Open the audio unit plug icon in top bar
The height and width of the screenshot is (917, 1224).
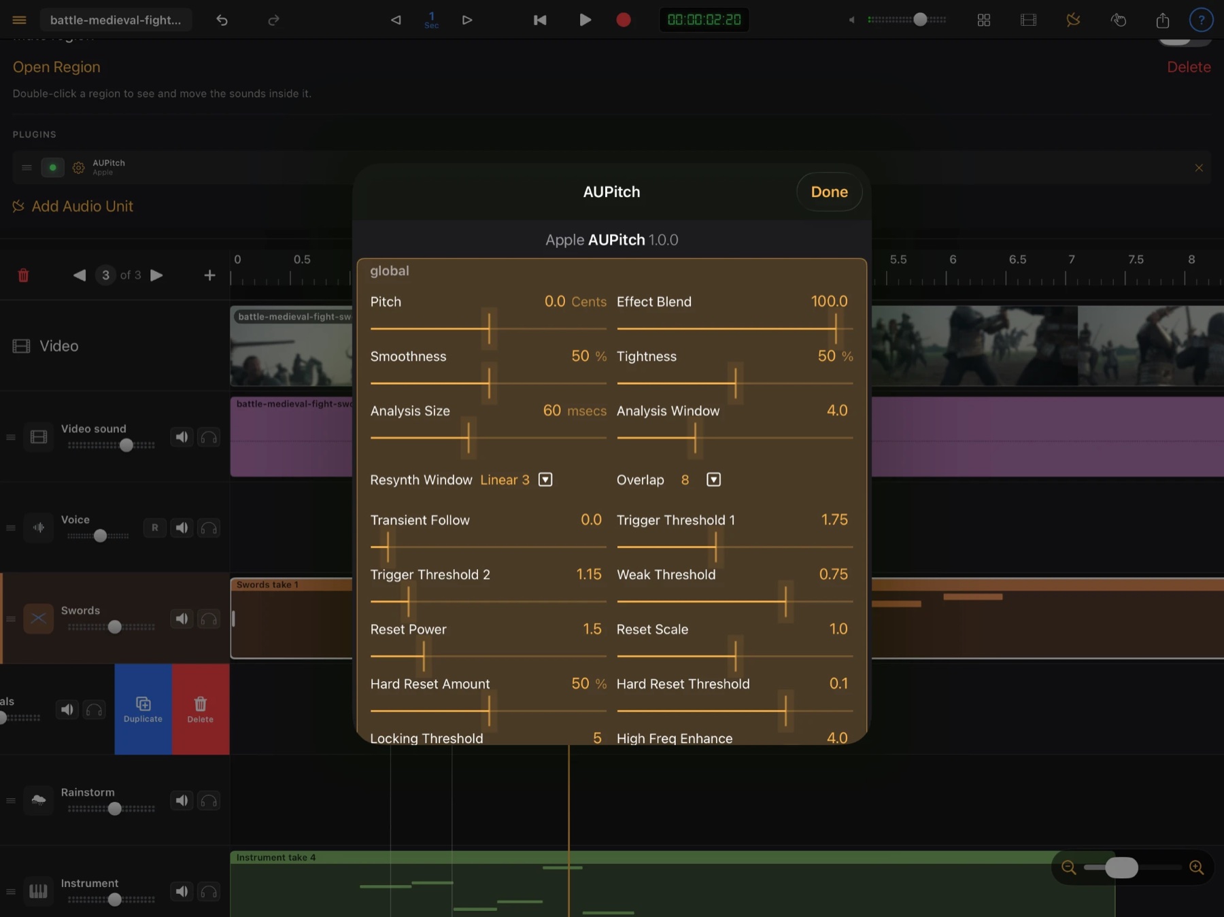tap(1074, 20)
